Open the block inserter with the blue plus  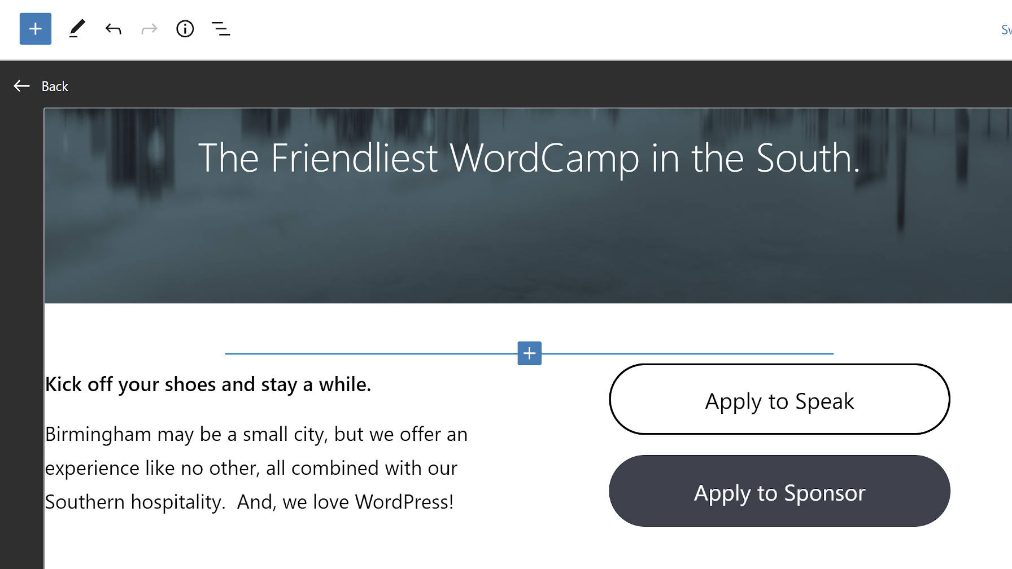point(35,28)
